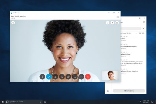This screenshot has height=104, width=156.
Task: Click the first layout icon at the video's top right
Action: [x=107, y=23]
